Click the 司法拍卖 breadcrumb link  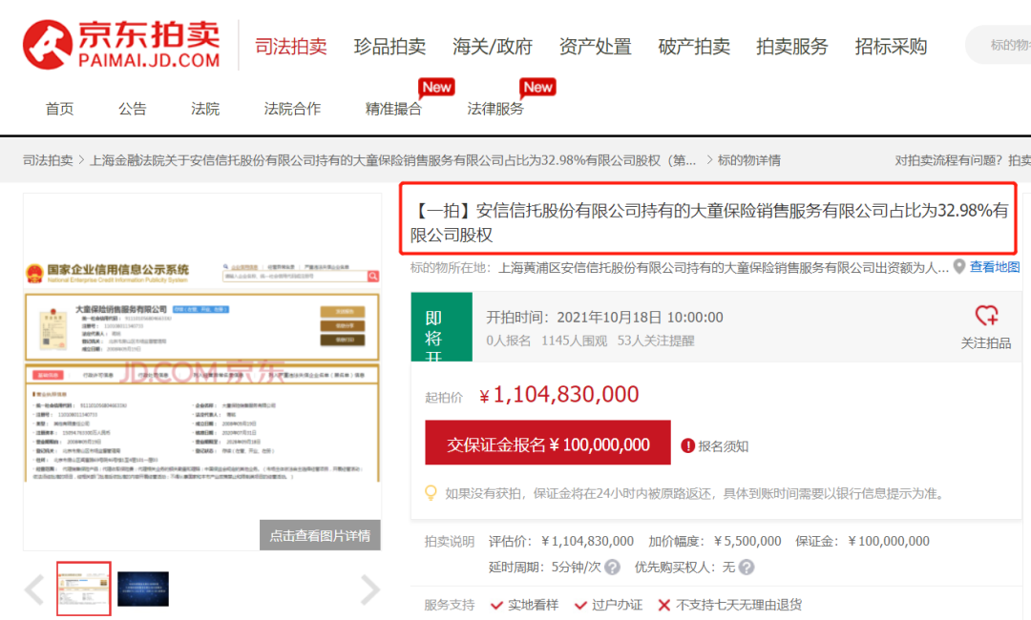(x=48, y=160)
